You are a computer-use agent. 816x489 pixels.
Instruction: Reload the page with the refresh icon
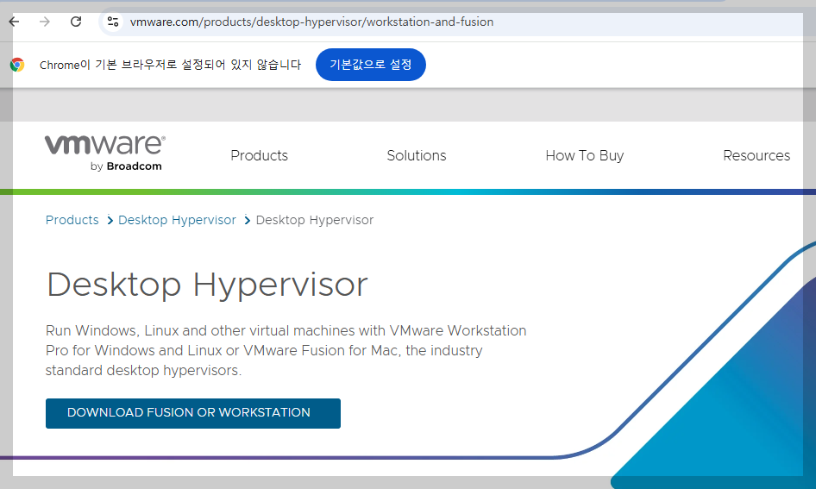point(76,22)
